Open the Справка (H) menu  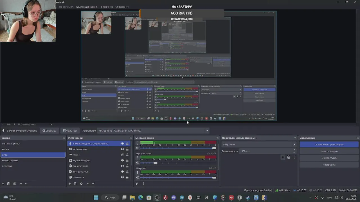pos(122,7)
